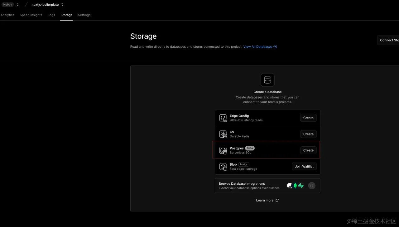Click the Connect Store button
399x227 pixels.
point(388,40)
